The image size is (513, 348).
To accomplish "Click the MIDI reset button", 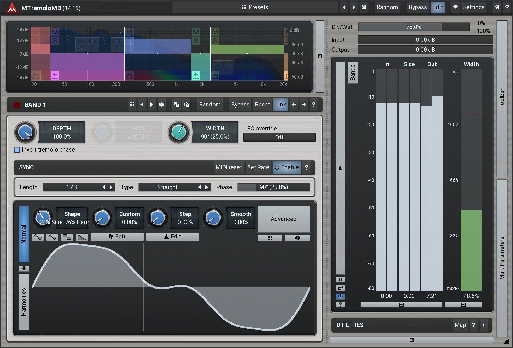I will pos(229,167).
